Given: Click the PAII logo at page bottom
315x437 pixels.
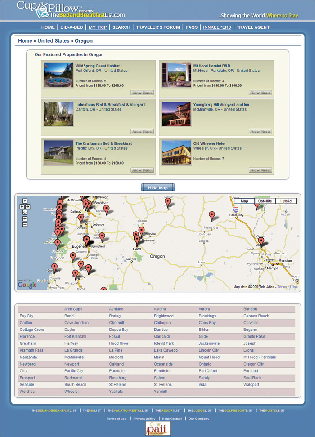Looking at the screenshot, I should coord(157,428).
